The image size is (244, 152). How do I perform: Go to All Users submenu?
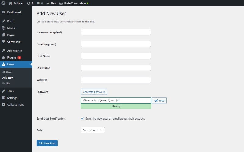click(7, 72)
